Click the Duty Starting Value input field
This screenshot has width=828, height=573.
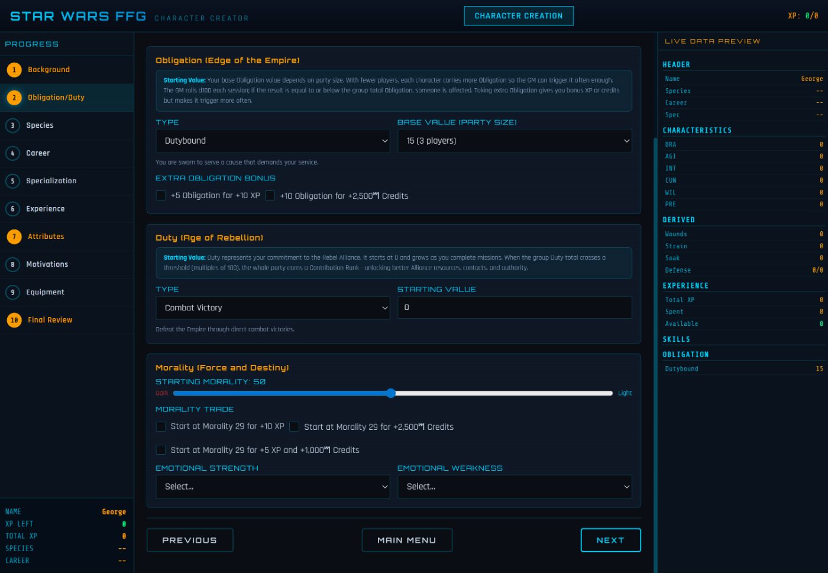click(514, 307)
